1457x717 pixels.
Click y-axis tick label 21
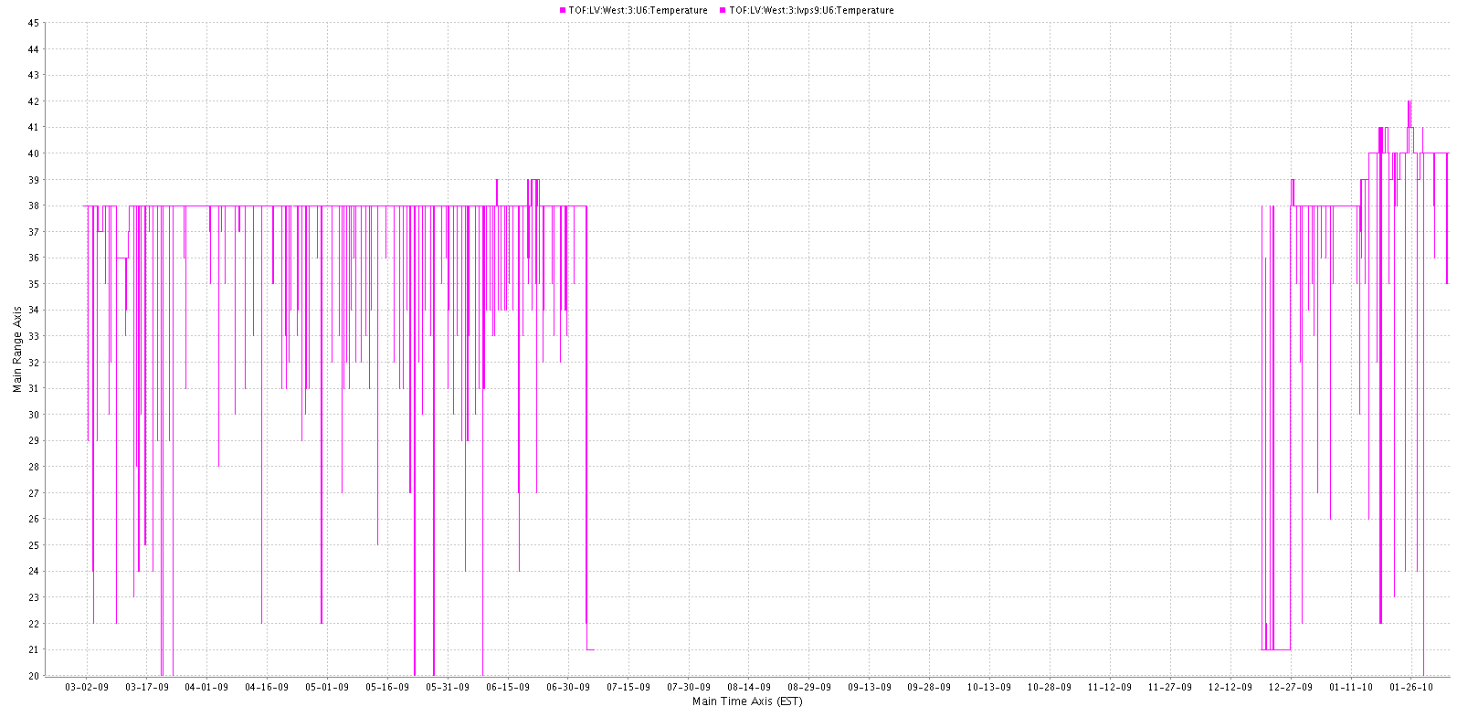(33, 649)
